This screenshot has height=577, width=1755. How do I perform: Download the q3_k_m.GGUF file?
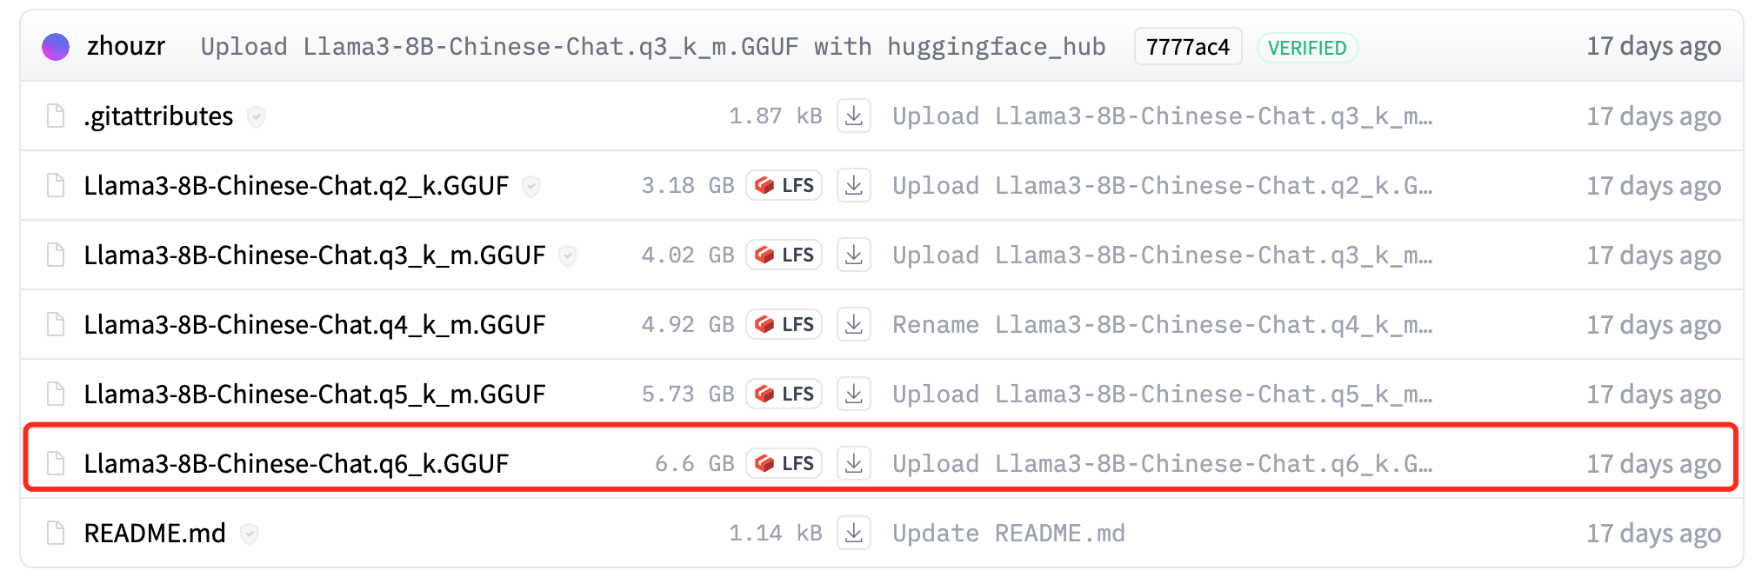[x=854, y=255]
